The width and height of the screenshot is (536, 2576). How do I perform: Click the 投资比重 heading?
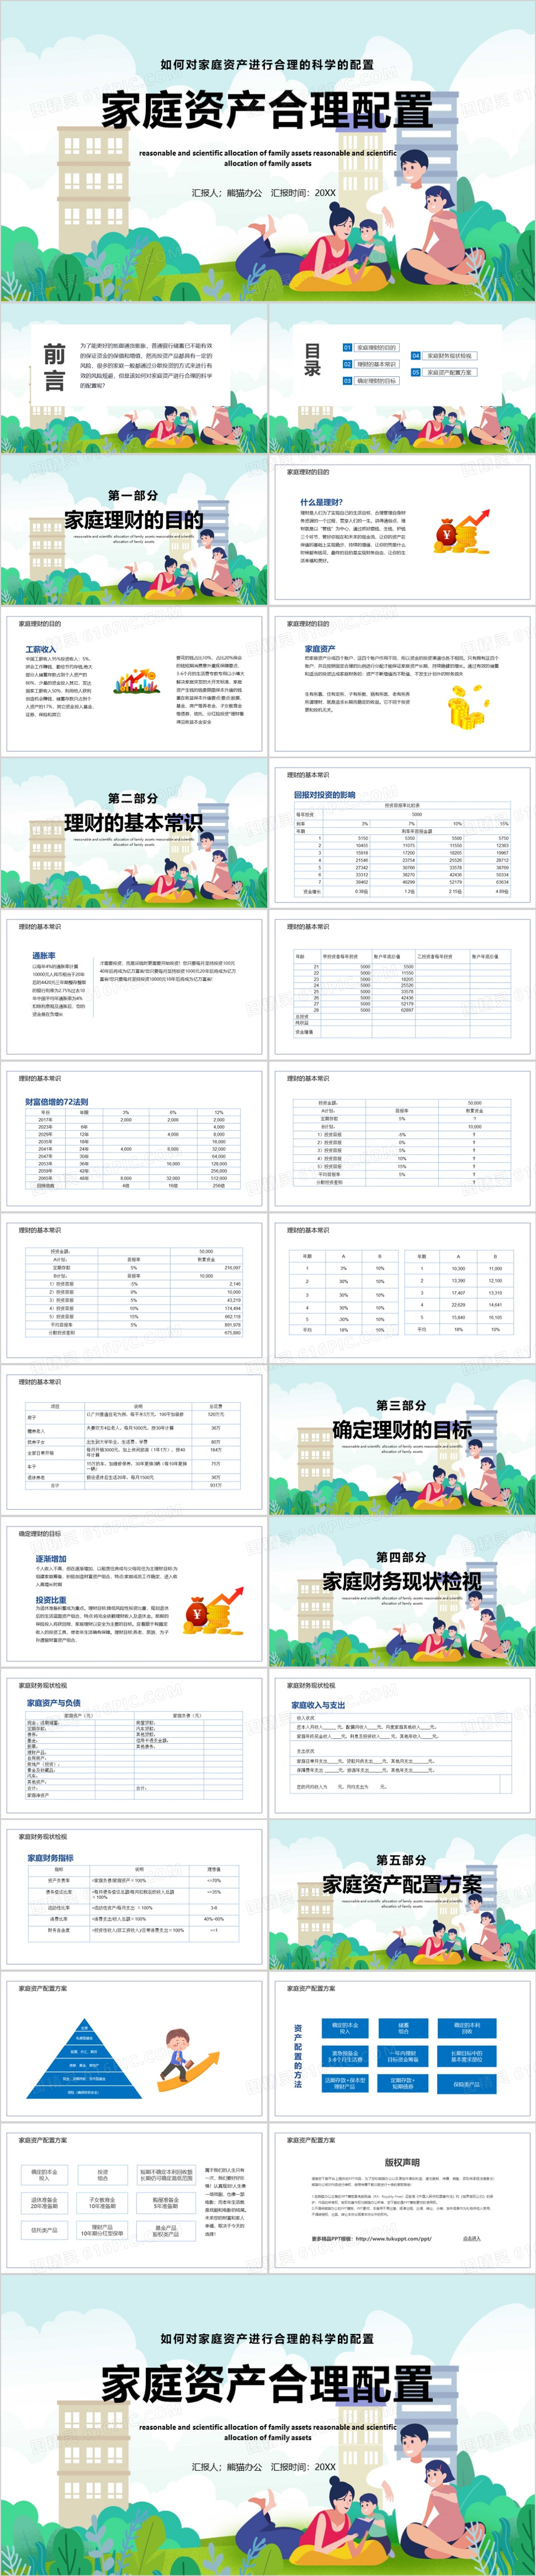click(51, 1600)
